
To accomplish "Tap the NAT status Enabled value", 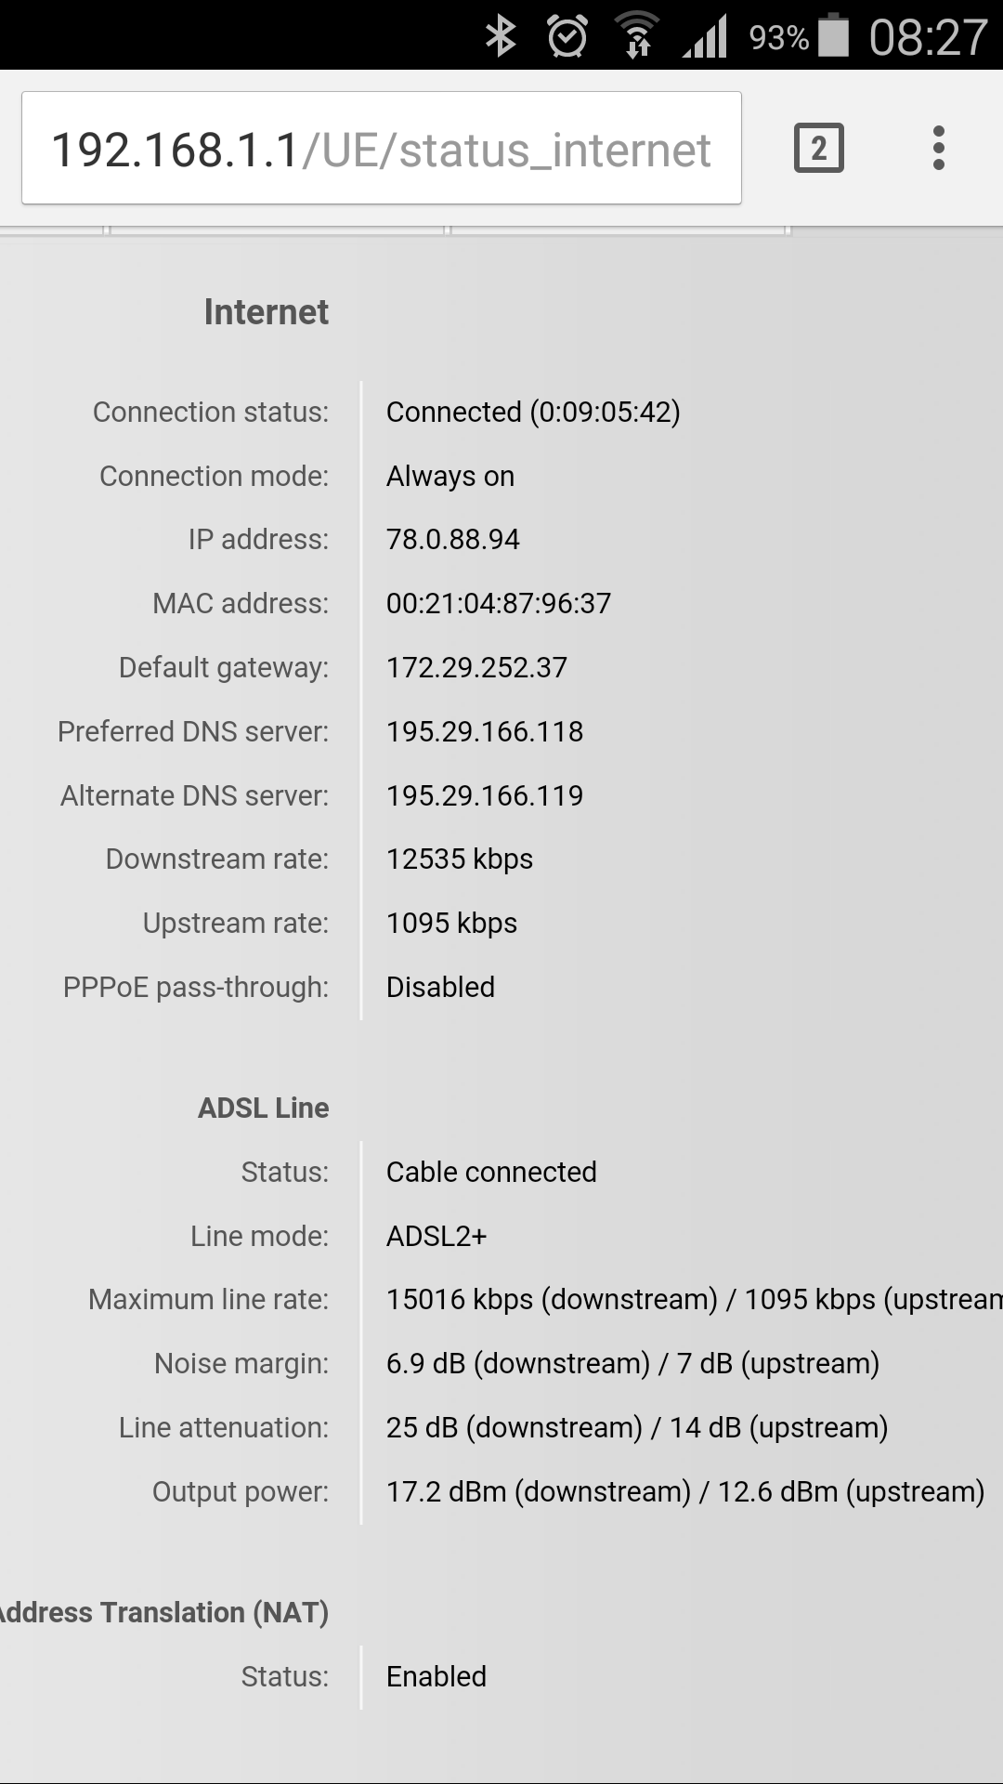I will pos(436,1677).
